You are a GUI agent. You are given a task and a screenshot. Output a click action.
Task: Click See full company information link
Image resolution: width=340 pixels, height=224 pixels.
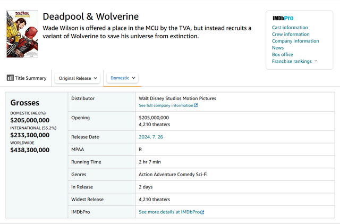click(x=166, y=106)
